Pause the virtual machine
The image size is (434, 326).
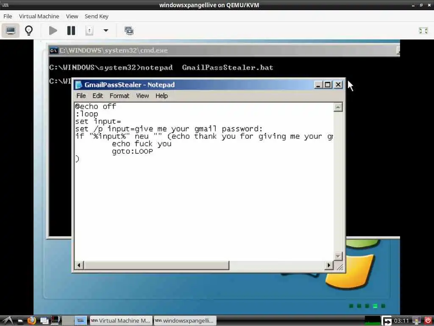point(71,30)
